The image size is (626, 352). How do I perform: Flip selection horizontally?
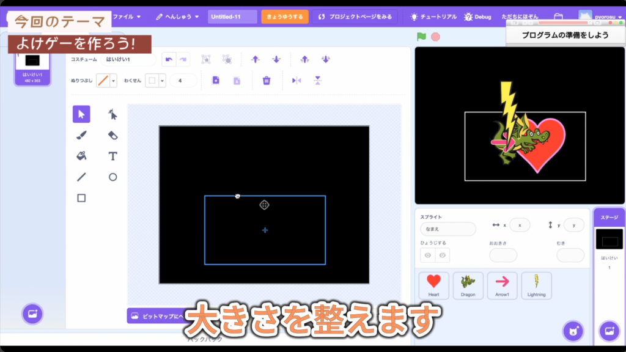296,81
